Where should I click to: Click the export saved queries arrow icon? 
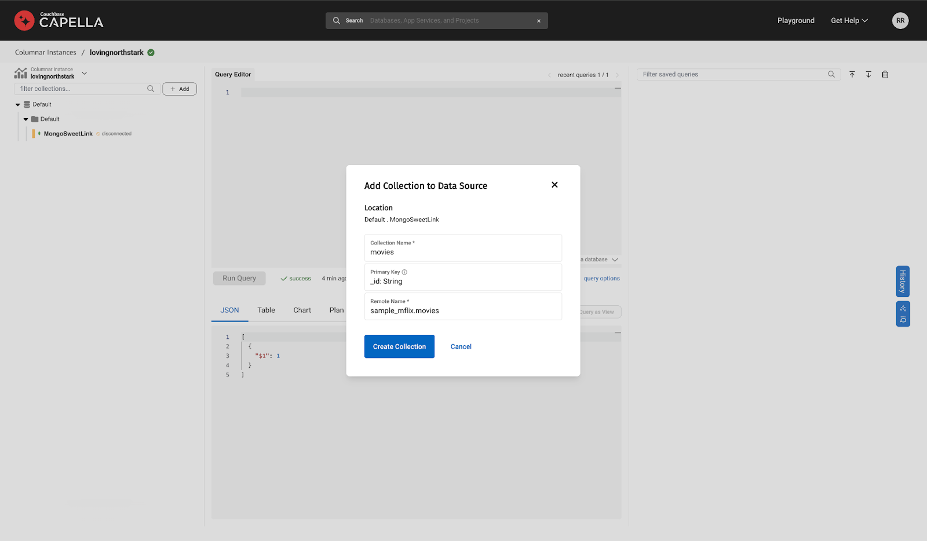[868, 74]
